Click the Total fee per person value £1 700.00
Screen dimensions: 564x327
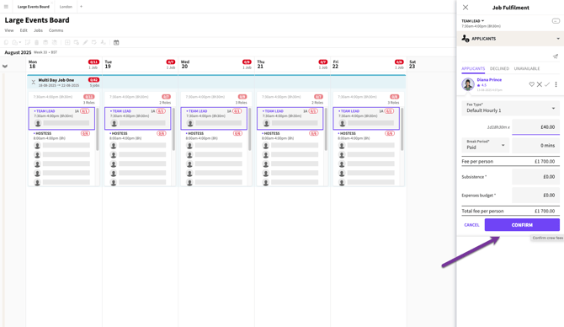pos(544,211)
